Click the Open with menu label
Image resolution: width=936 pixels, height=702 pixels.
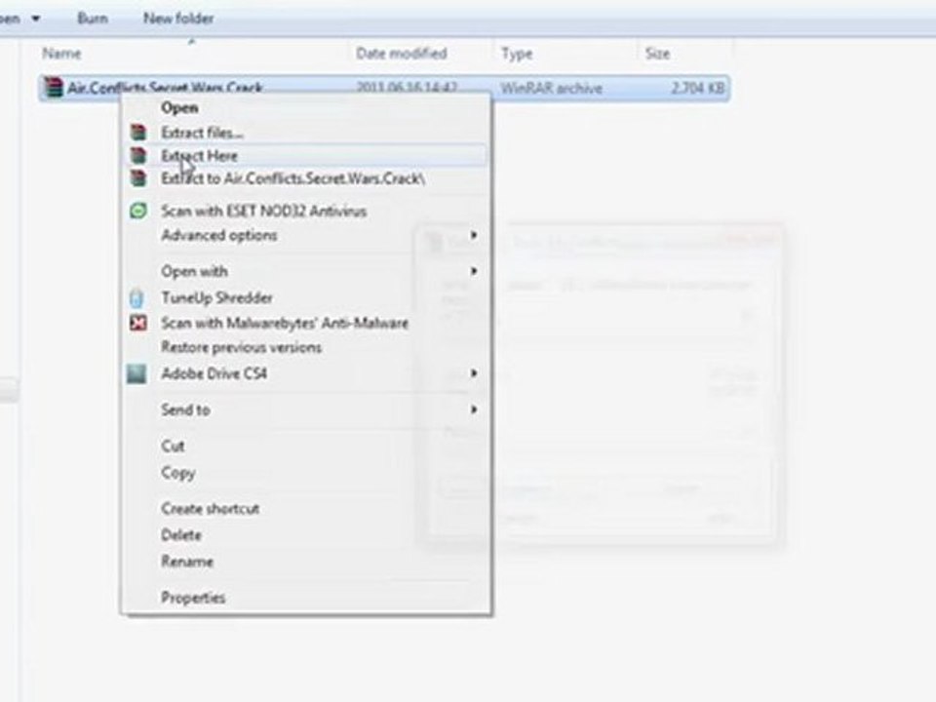click(x=194, y=271)
